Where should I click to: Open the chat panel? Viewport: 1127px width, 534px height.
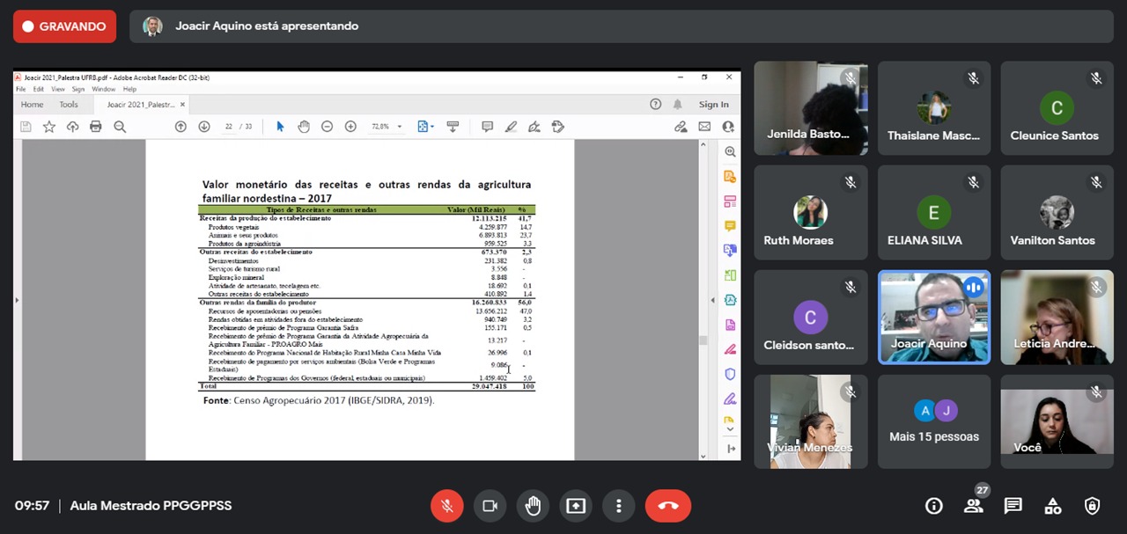(1013, 506)
